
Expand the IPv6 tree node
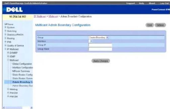coord(5,42)
